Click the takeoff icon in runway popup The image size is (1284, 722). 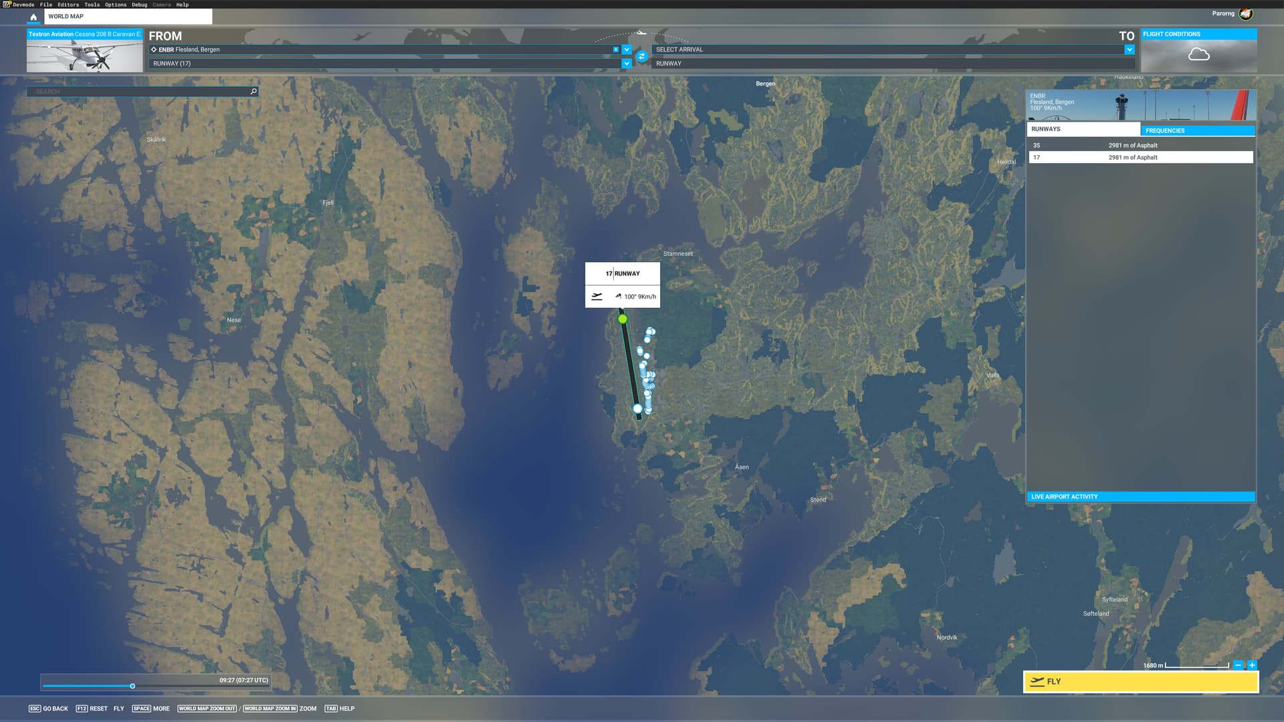click(597, 296)
